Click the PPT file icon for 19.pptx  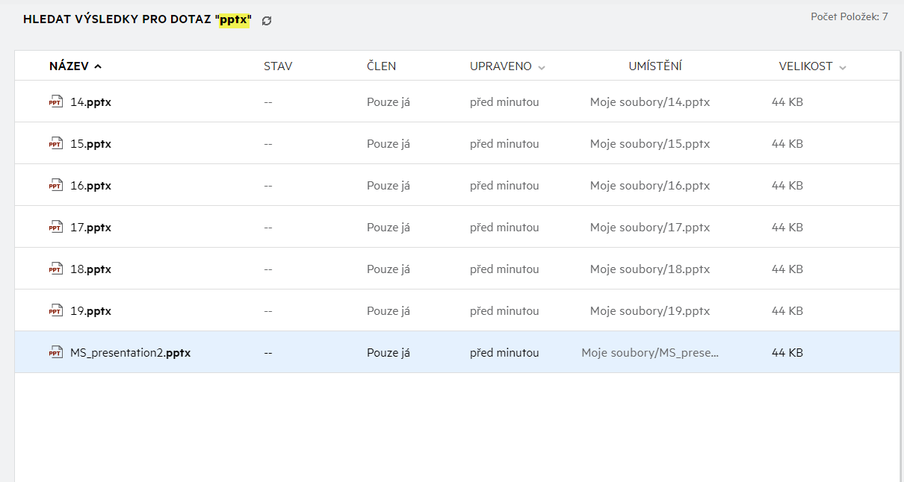tap(56, 310)
